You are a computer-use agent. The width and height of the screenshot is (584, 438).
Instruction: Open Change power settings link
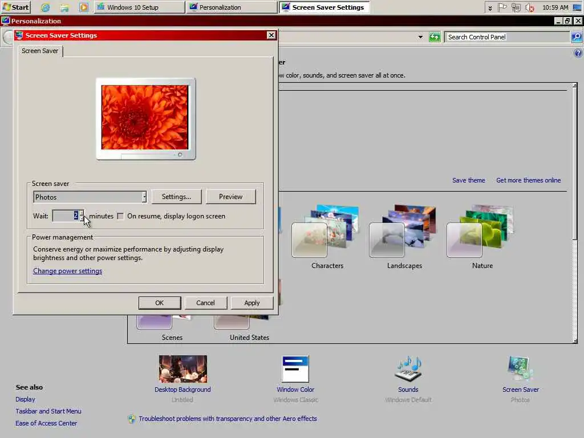(x=67, y=271)
